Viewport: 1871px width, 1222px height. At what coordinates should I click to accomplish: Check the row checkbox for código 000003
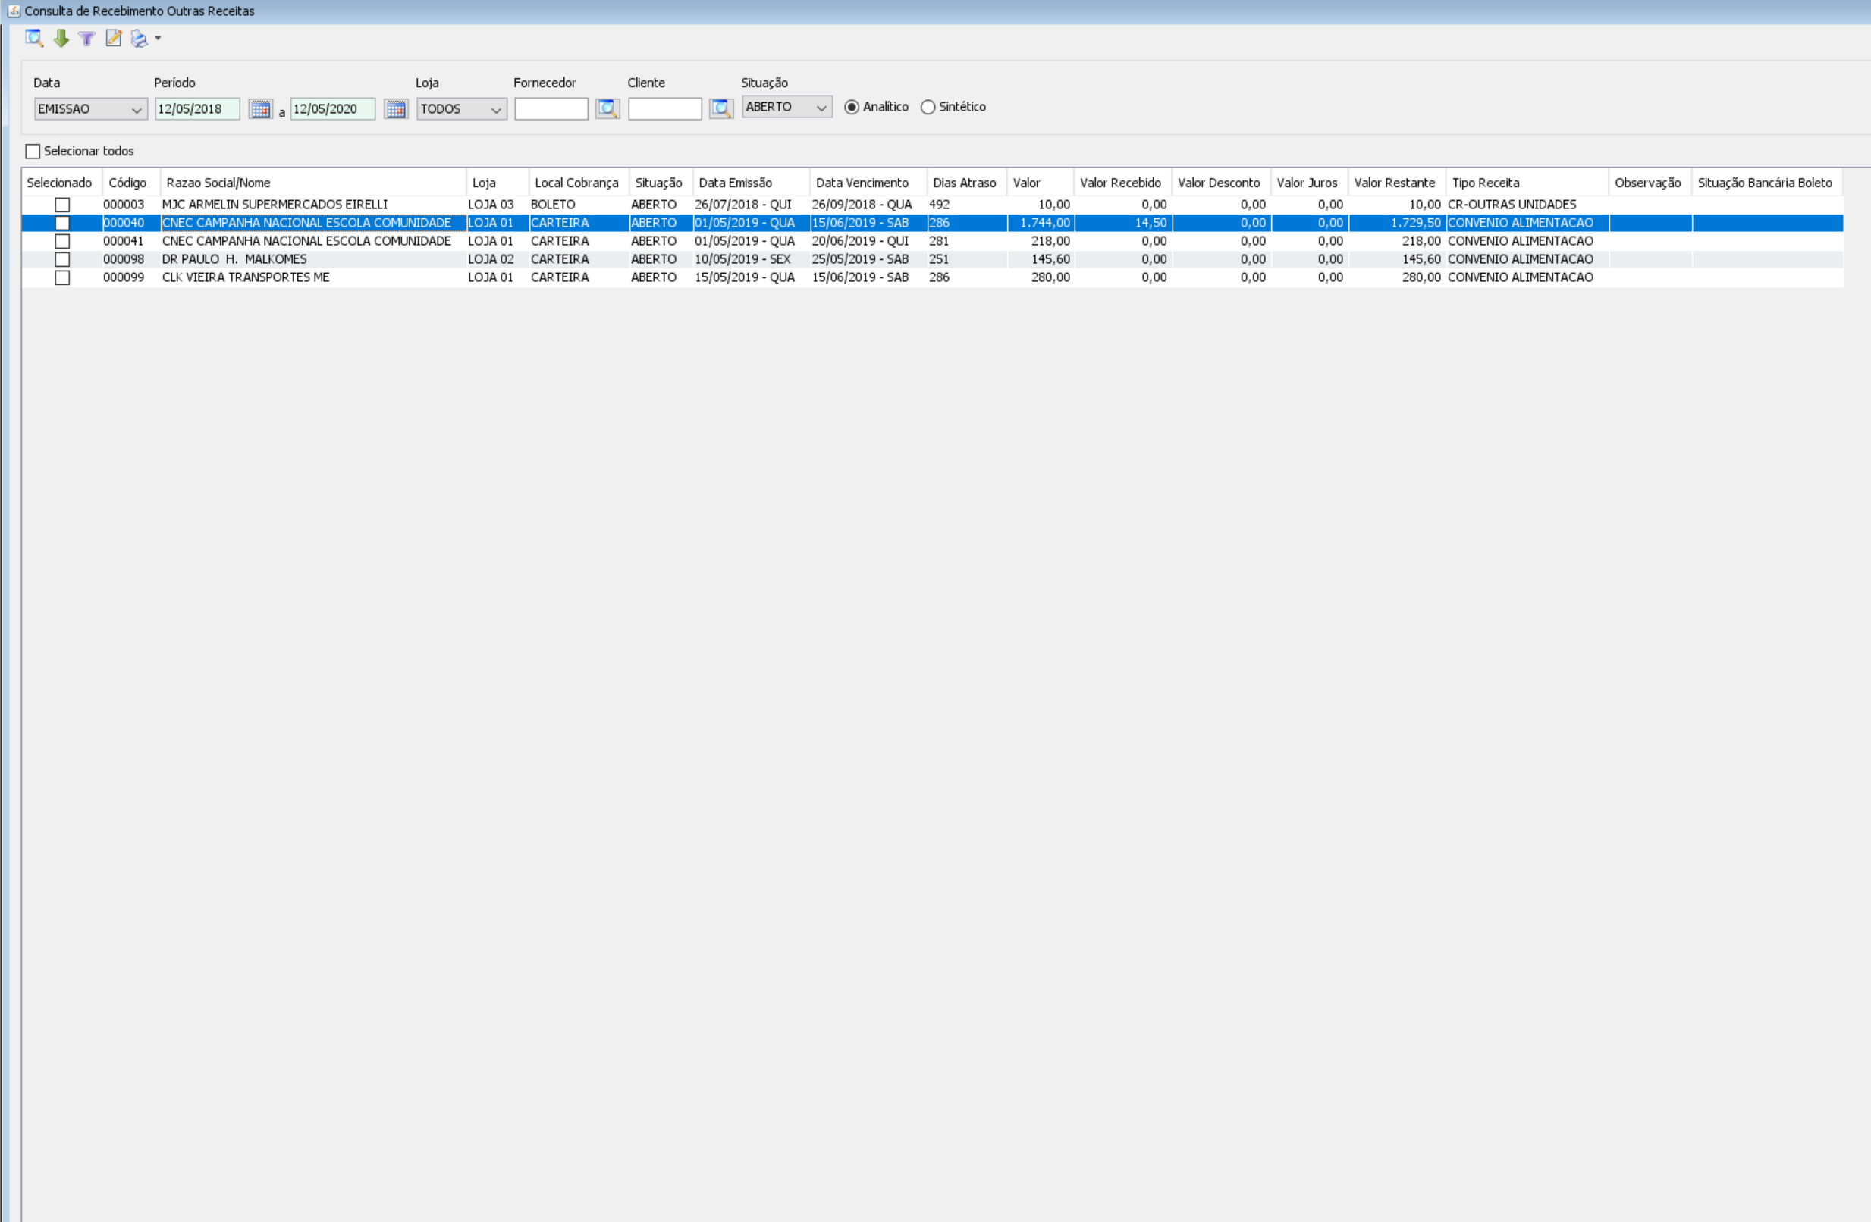coord(62,205)
